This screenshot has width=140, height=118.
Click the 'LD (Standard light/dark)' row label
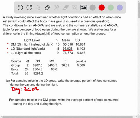[28, 48]
